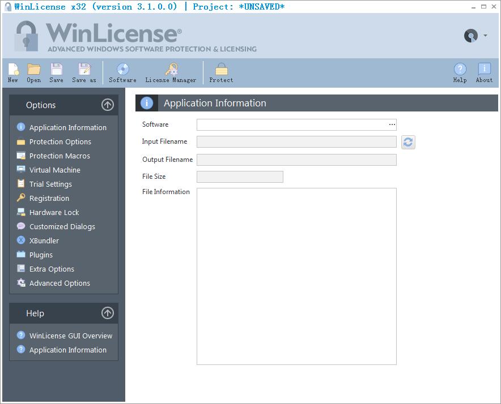Click the Protection Macros icon

[21, 156]
